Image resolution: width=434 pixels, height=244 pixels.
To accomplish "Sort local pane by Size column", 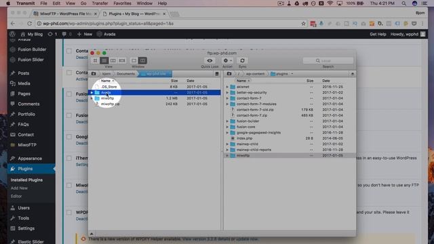I will [174, 81].
